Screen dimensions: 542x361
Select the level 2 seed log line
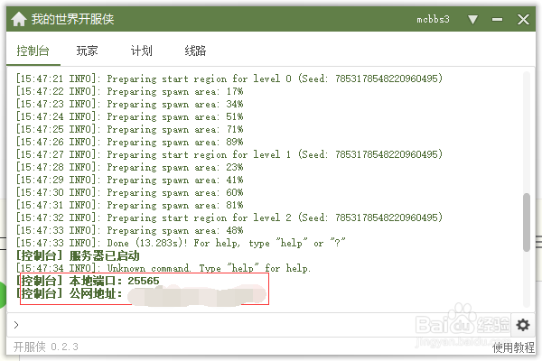pyautogui.click(x=229, y=218)
